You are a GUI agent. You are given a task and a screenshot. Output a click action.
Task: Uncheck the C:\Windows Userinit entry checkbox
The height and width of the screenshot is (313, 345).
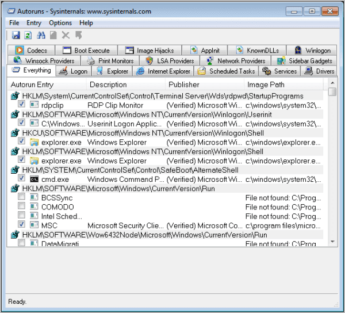point(21,123)
